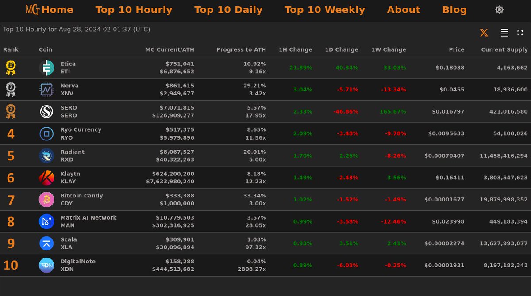
Task: Sort by 1W Change column header
Action: click(x=389, y=50)
